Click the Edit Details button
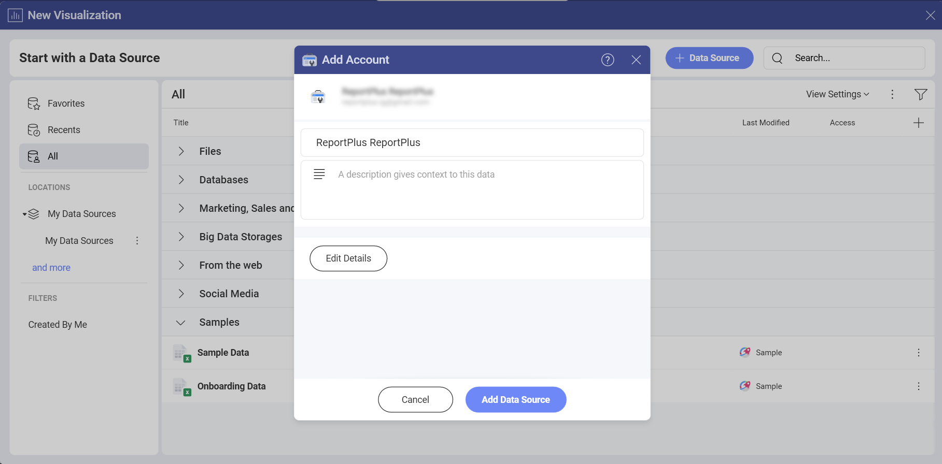 pyautogui.click(x=348, y=258)
